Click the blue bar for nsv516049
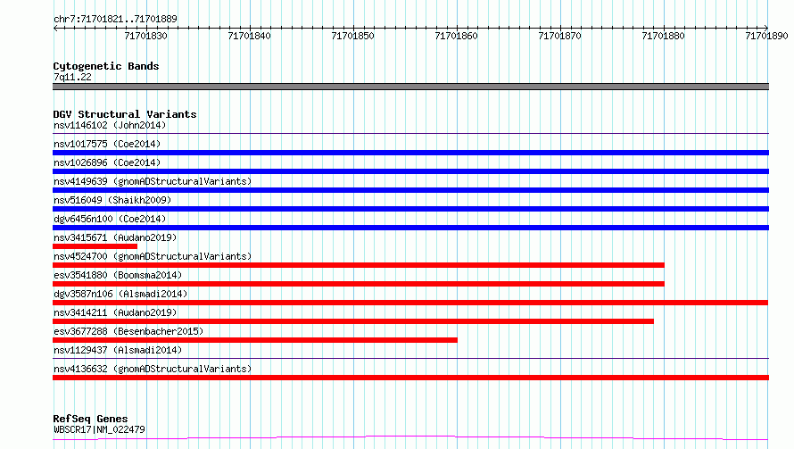Viewport: 794px width, 449px height. [410, 209]
